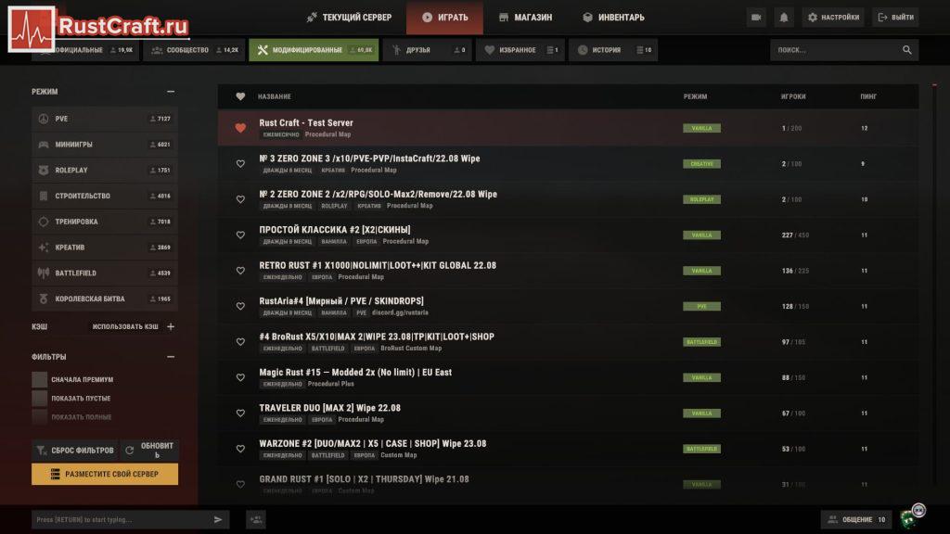Expand the Кэш section plus icon
The height and width of the screenshot is (534, 950).
click(x=171, y=326)
